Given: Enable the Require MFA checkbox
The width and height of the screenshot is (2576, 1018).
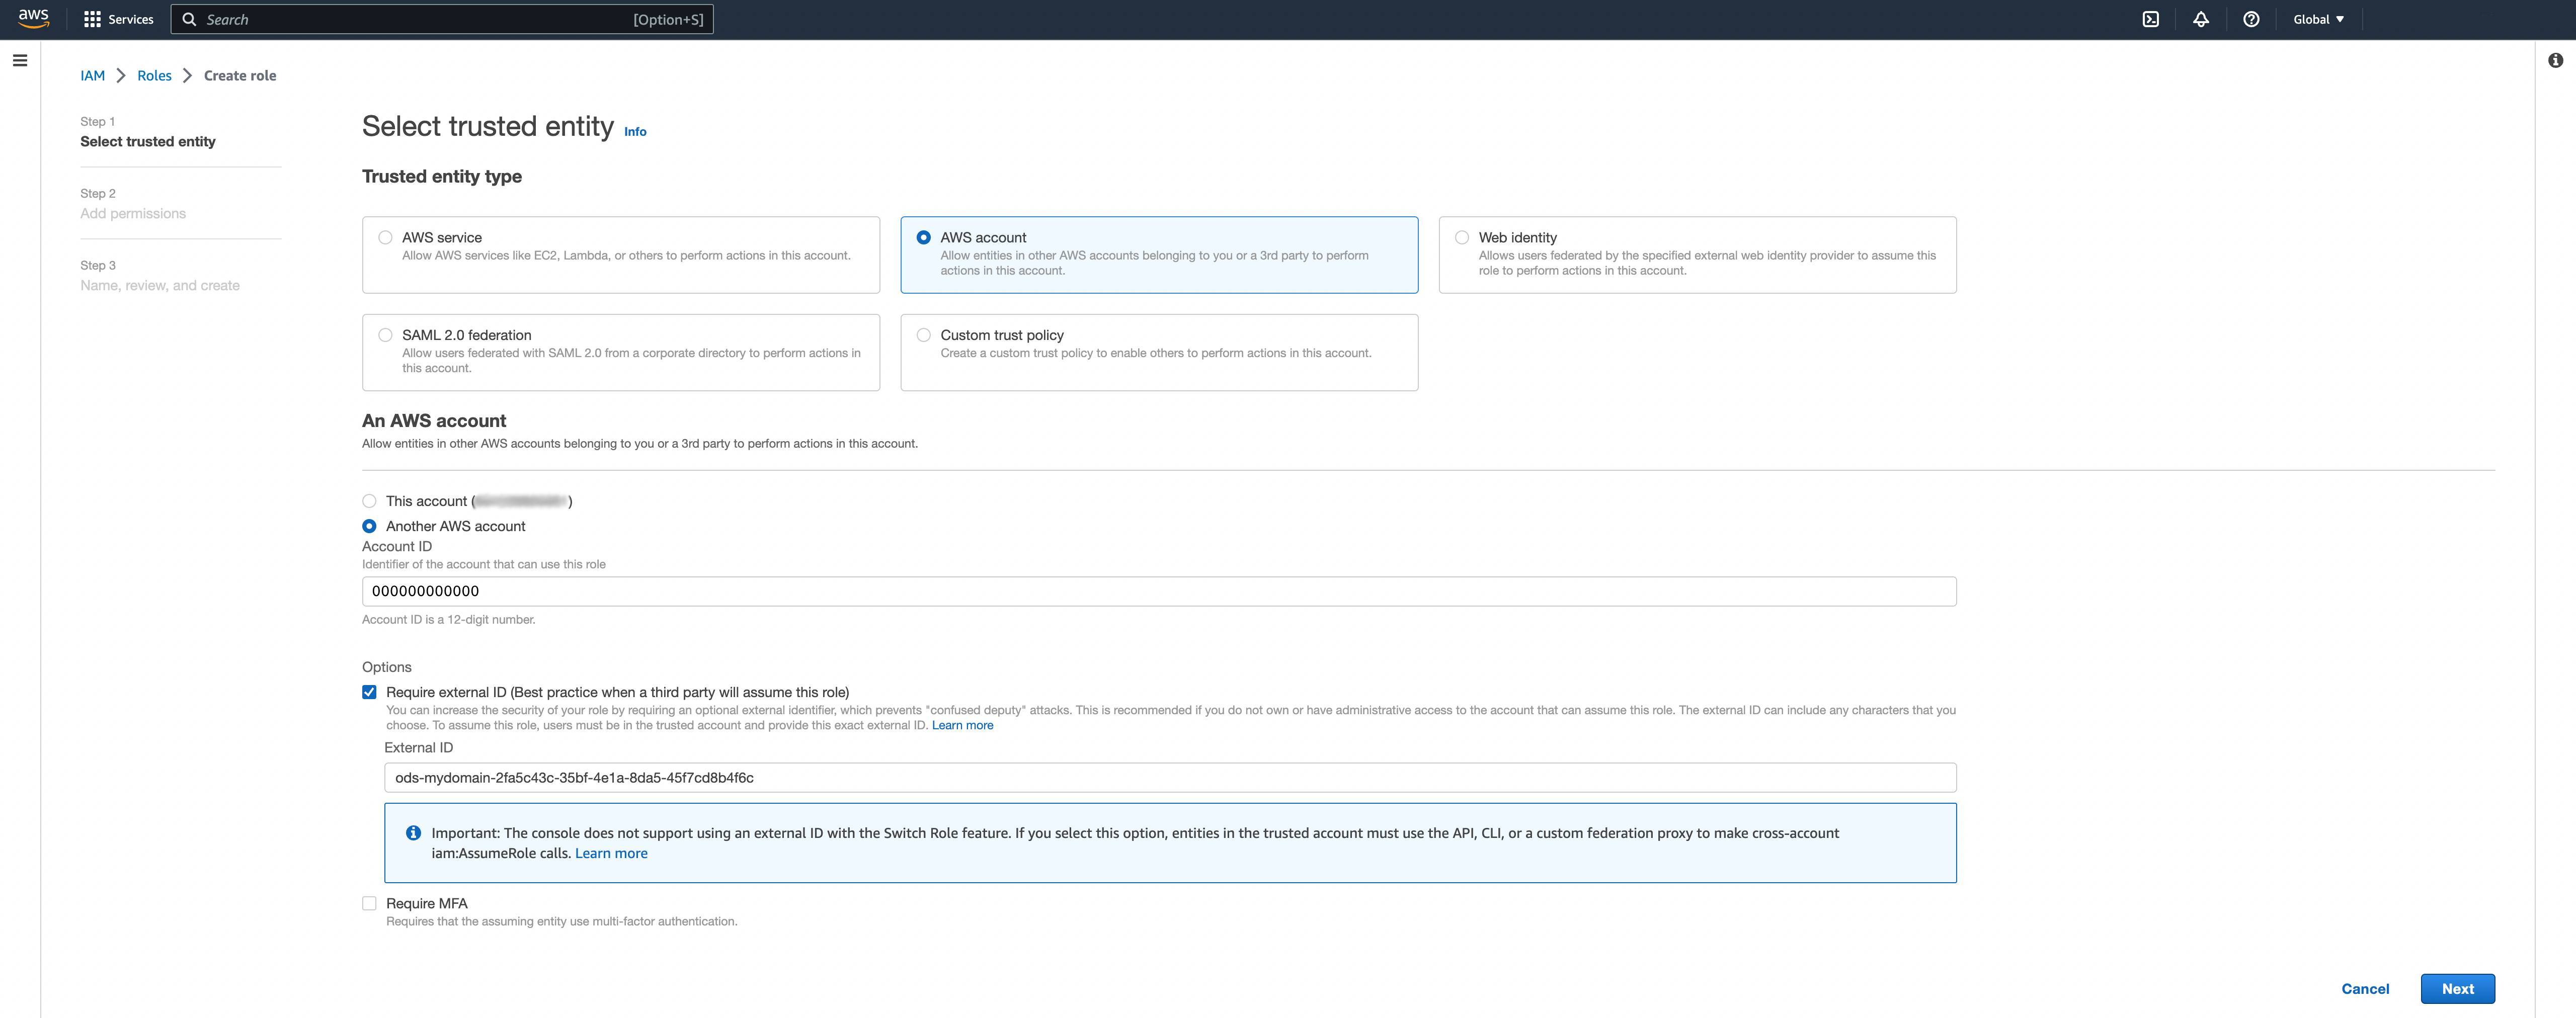Looking at the screenshot, I should 369,903.
